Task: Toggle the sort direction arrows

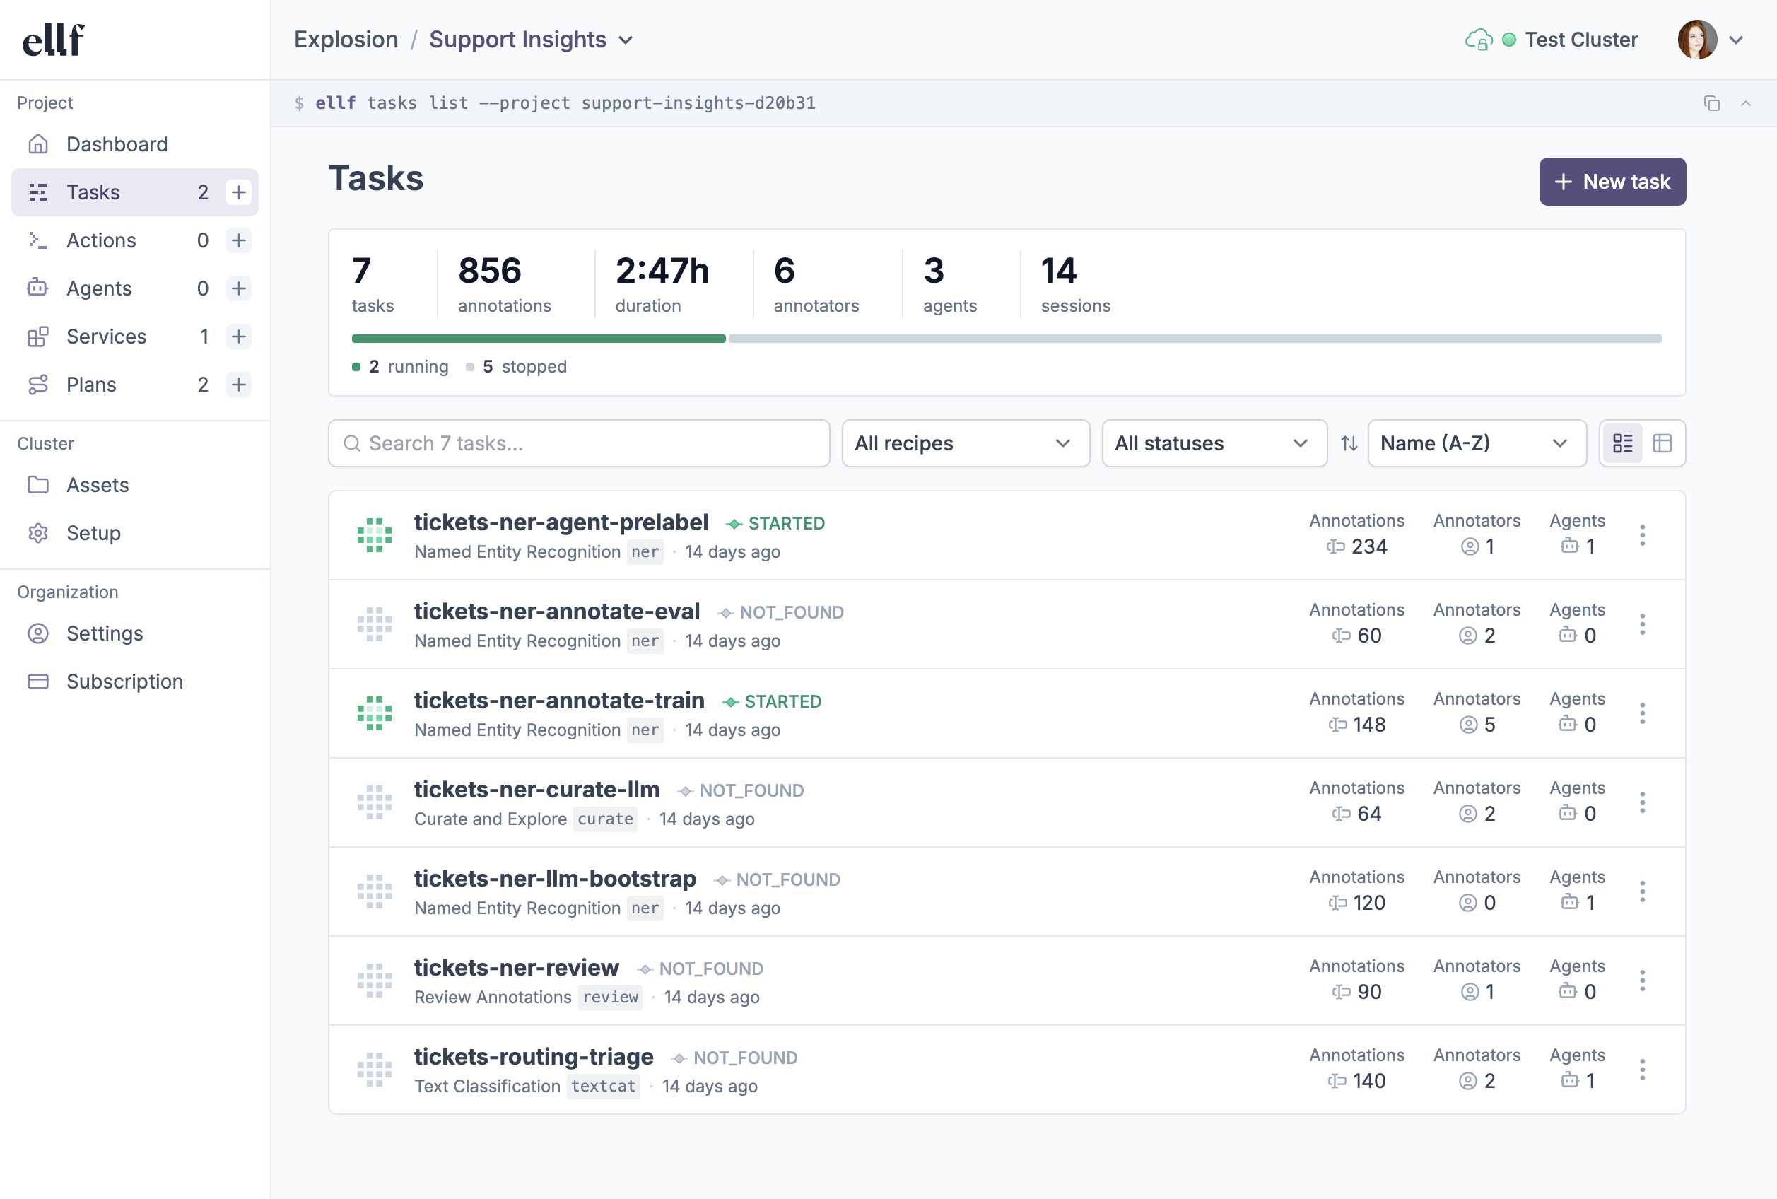Action: click(1349, 443)
